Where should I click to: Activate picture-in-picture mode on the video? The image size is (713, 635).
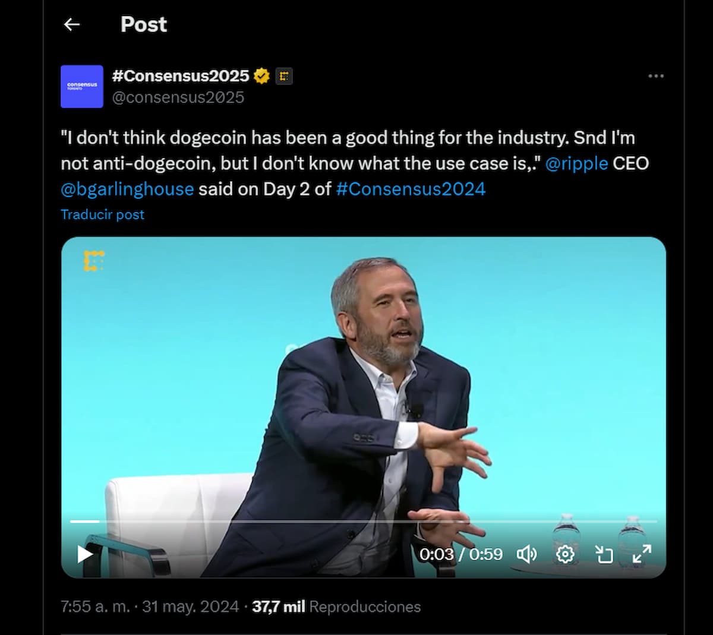(604, 554)
